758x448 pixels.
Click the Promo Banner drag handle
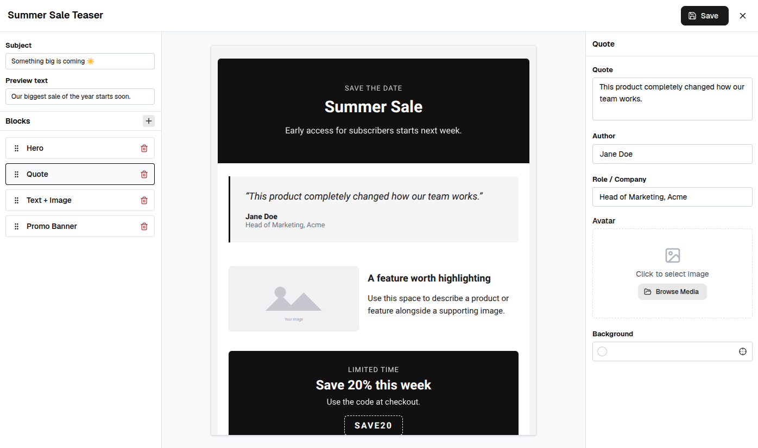pyautogui.click(x=16, y=226)
